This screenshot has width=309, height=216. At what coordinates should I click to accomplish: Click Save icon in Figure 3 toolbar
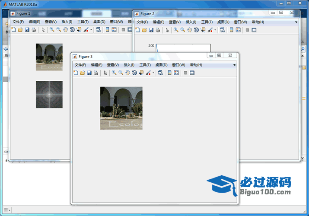pyautogui.click(x=89, y=73)
